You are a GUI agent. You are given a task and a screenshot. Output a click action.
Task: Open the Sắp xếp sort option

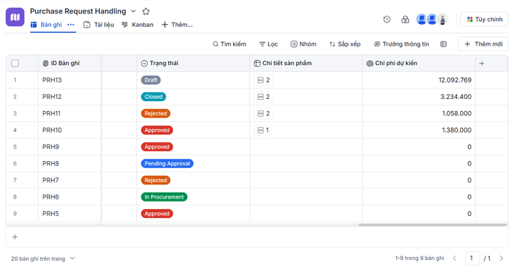(x=345, y=44)
